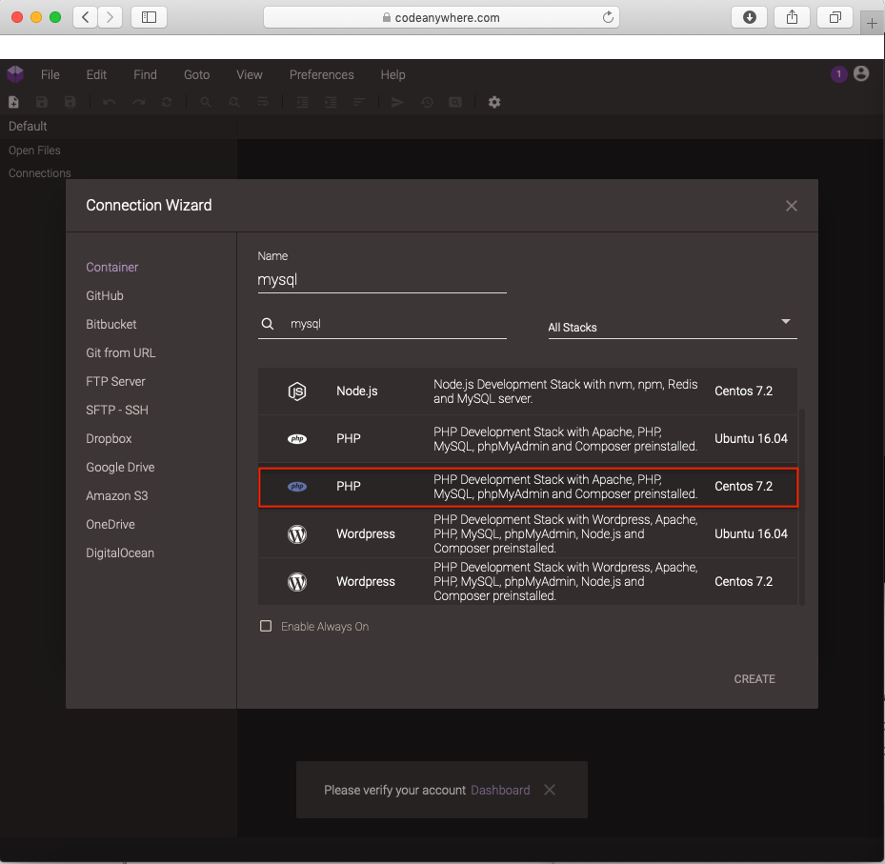Select Git from URL connection type
This screenshot has height=864, width=885.
click(120, 352)
